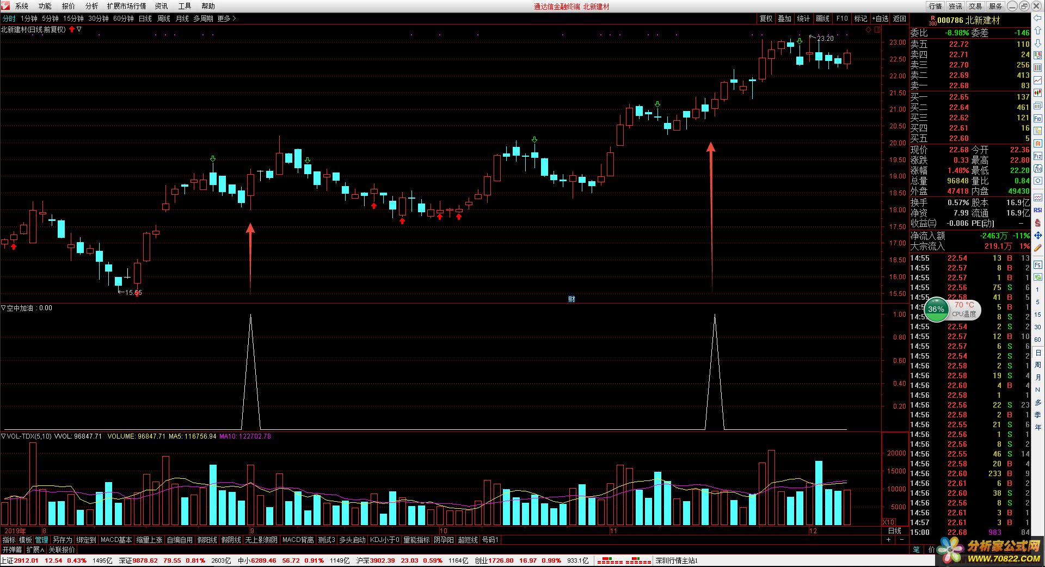The width and height of the screenshot is (1045, 567).
Task: Click the news window icon in sidebar
Action: coord(1038,106)
